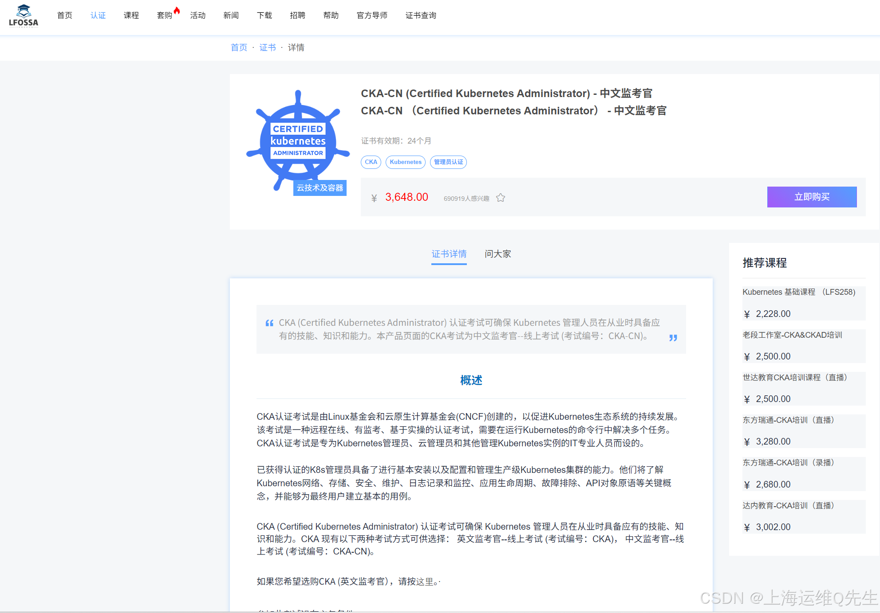Open 老段工作室-CKA&CKAD培训 course

(793, 335)
